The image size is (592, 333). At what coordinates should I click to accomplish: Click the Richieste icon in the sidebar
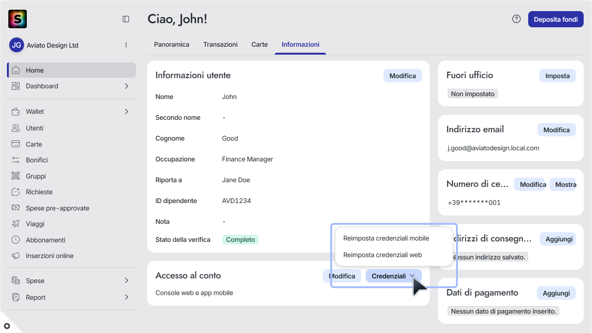[x=16, y=192]
